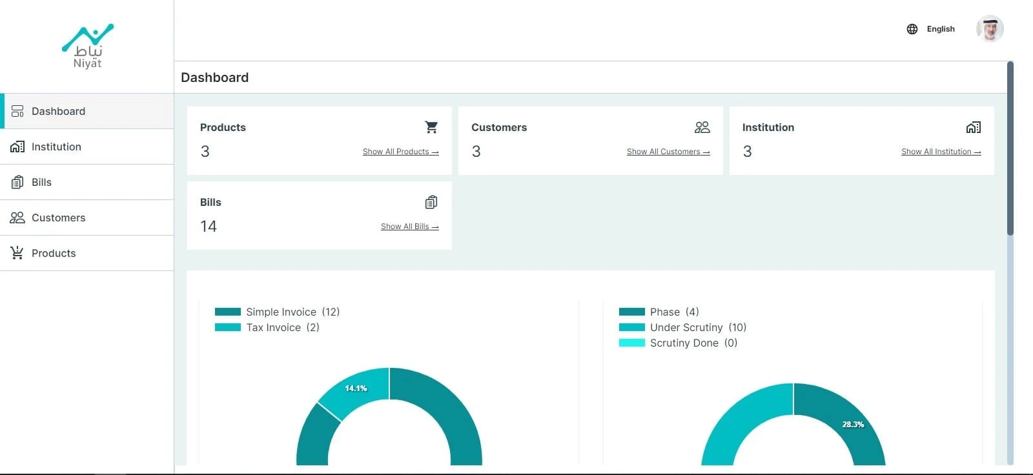Click the Institution card title
This screenshot has width=1033, height=475.
pos(768,127)
